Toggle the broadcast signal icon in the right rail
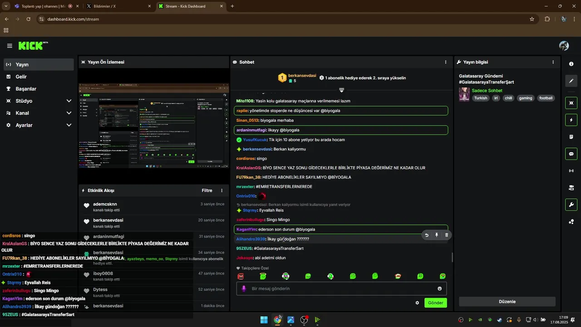Image resolution: width=581 pixels, height=327 pixels. tap(571, 171)
